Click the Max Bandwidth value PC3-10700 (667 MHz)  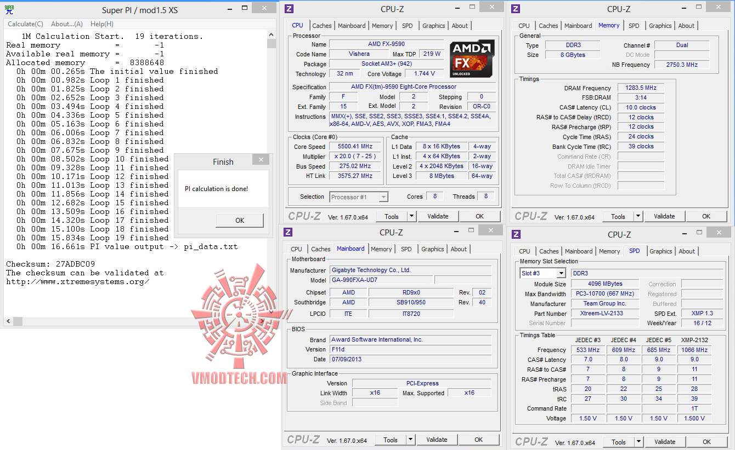[x=605, y=294]
